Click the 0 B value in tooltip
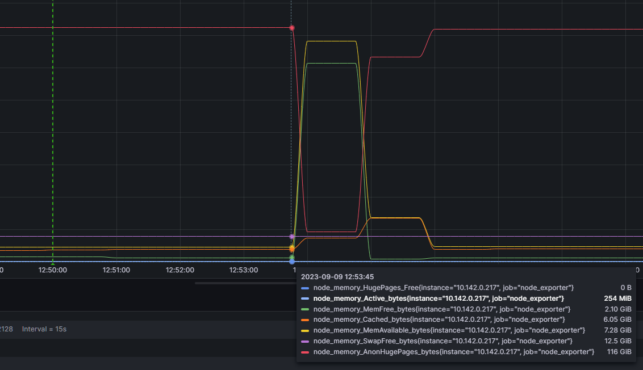This screenshot has height=370, width=643. (x=626, y=288)
